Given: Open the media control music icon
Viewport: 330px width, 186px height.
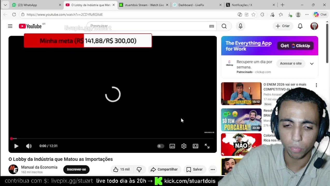Looking at the screenshot, I should pyautogui.click(x=272, y=14).
